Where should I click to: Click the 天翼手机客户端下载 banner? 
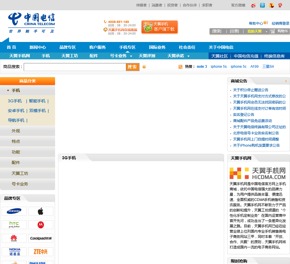[x=159, y=27]
